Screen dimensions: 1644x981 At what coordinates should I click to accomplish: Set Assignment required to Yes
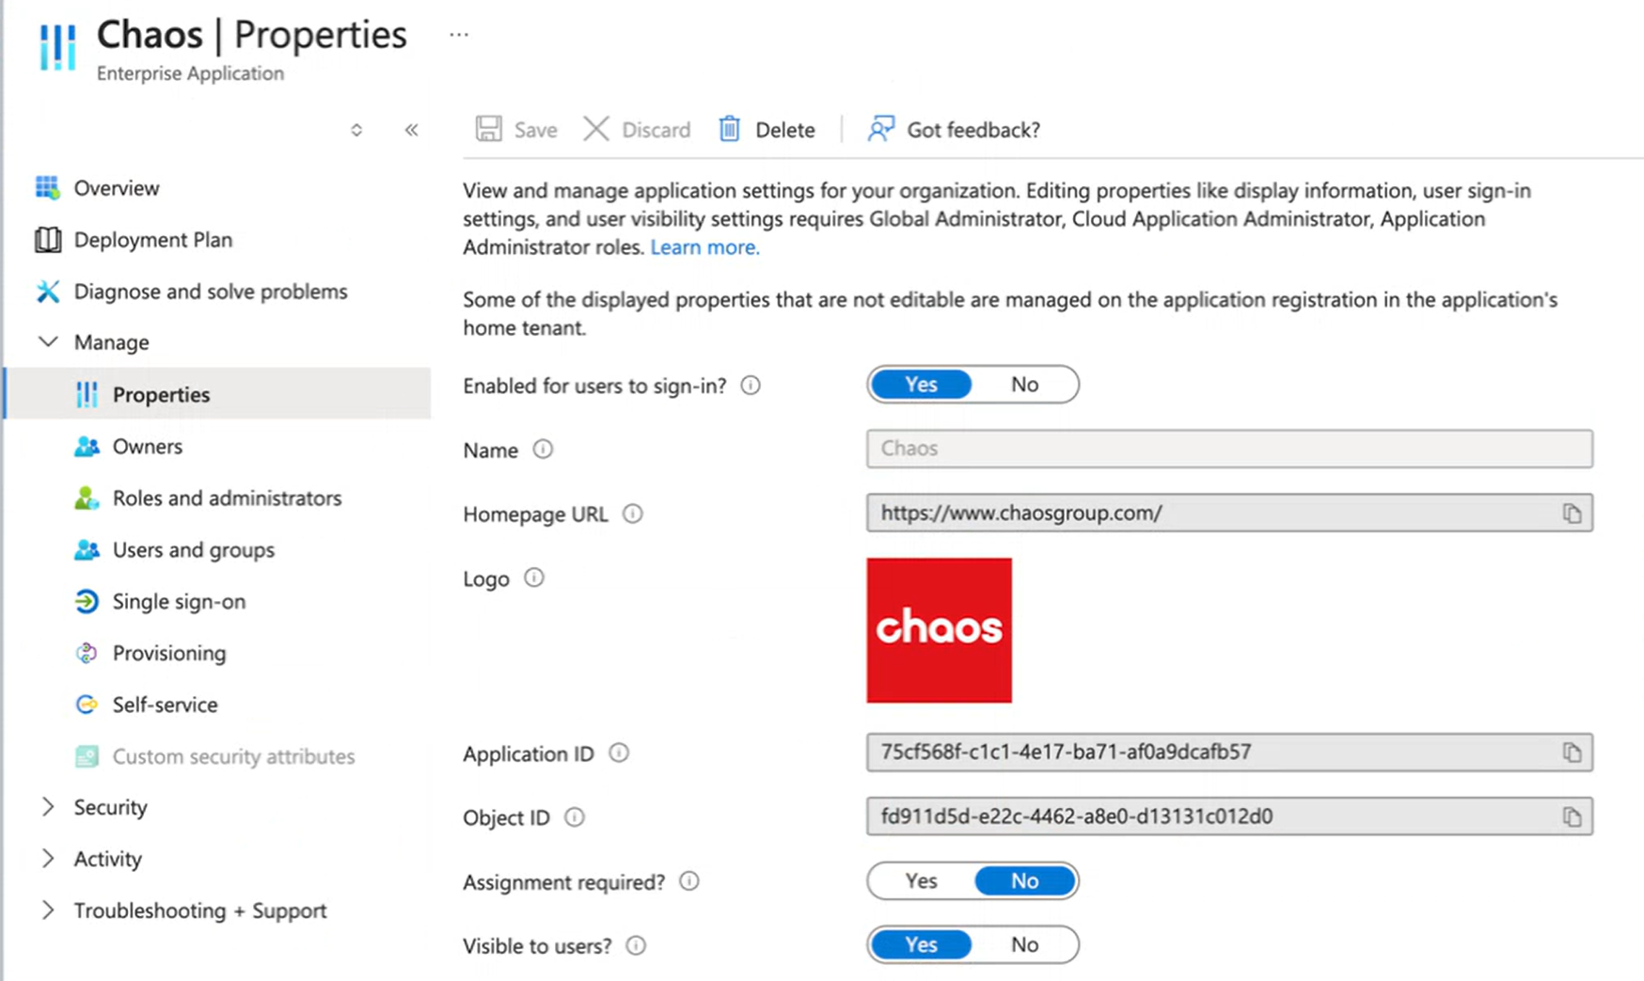pyautogui.click(x=921, y=881)
